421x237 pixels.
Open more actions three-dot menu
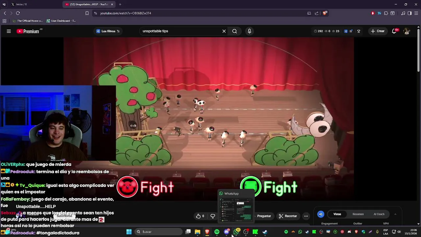(x=306, y=216)
